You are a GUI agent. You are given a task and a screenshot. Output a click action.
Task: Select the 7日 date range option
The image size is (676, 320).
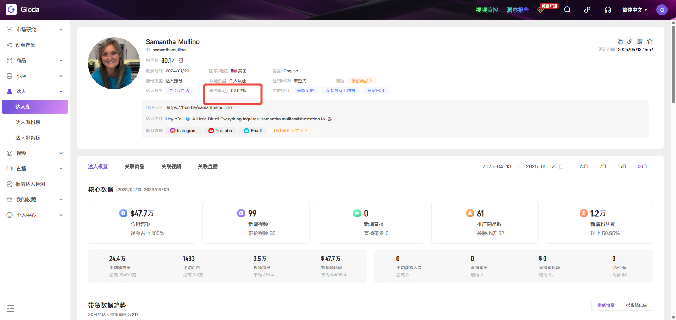click(x=602, y=166)
